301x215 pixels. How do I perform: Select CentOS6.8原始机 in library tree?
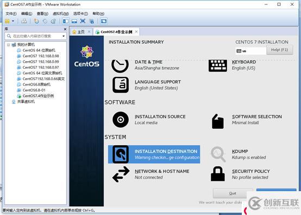[36, 84]
